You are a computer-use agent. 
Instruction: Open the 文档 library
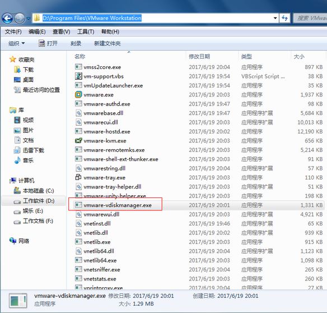24,140
